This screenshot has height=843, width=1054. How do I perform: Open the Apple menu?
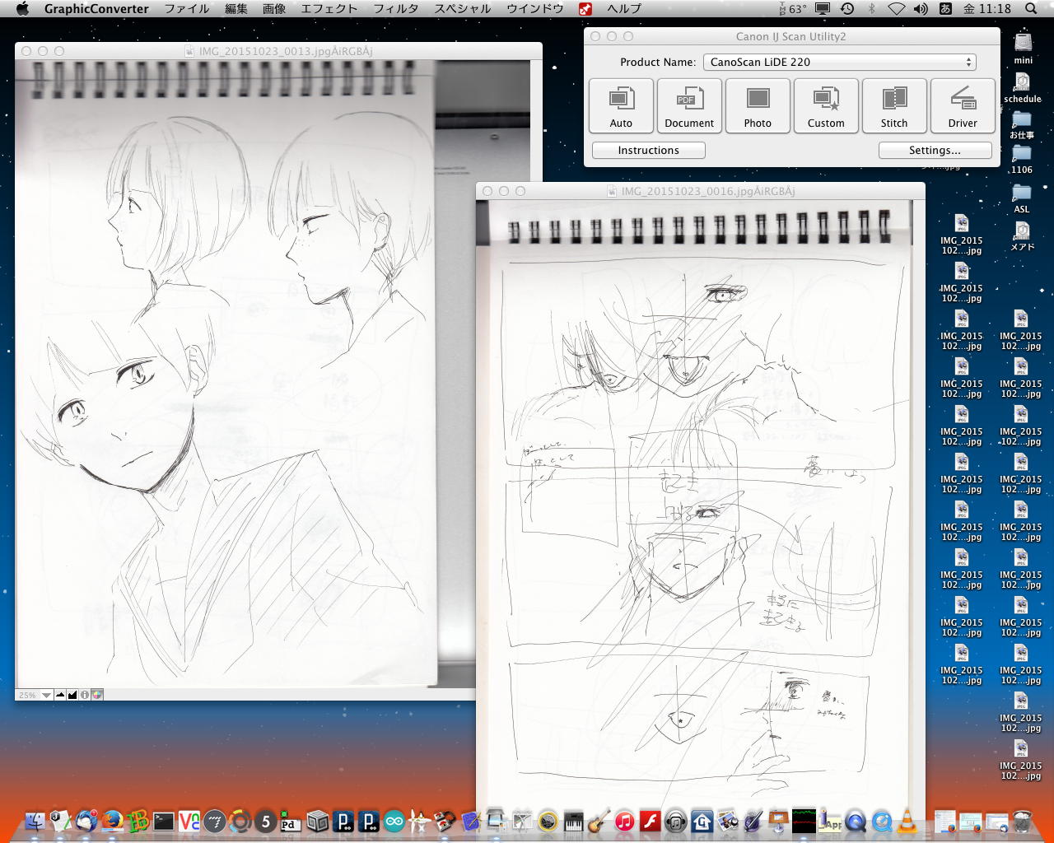22,9
